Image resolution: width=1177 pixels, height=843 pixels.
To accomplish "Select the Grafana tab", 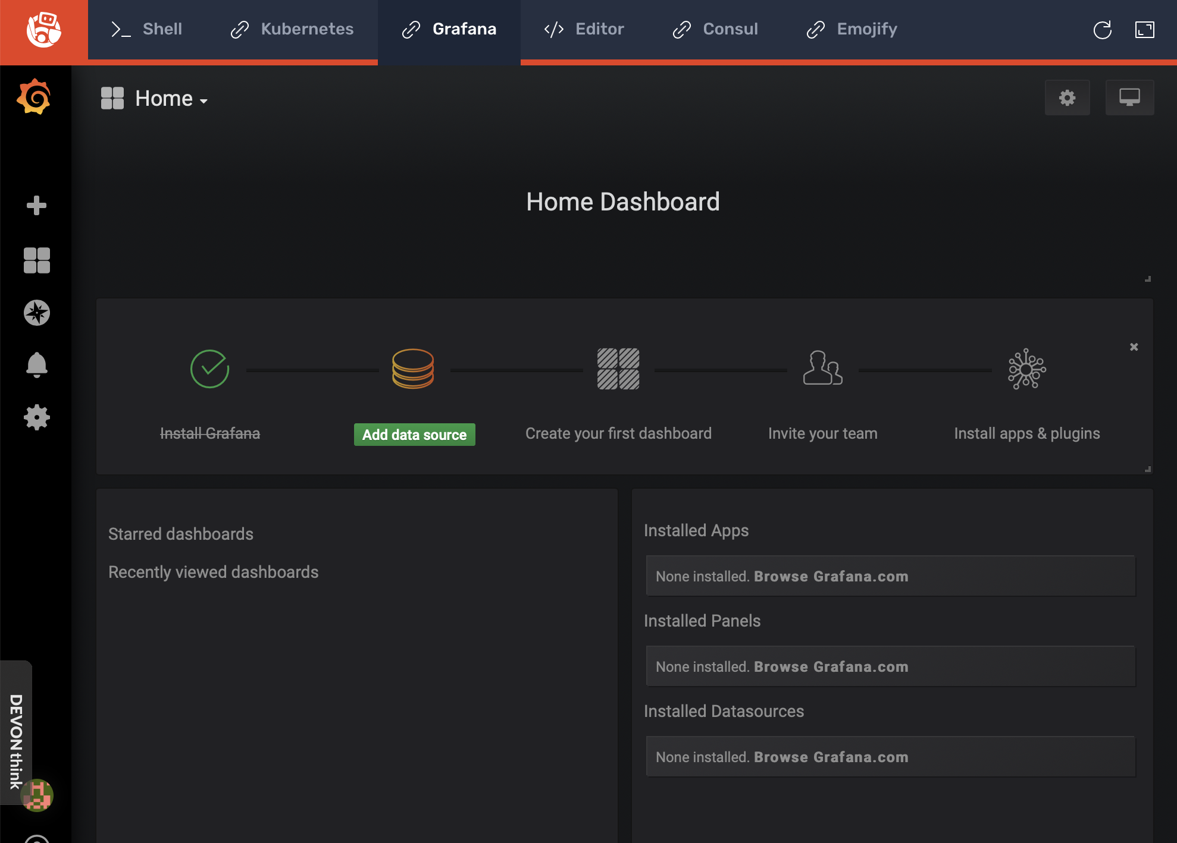I will click(449, 29).
